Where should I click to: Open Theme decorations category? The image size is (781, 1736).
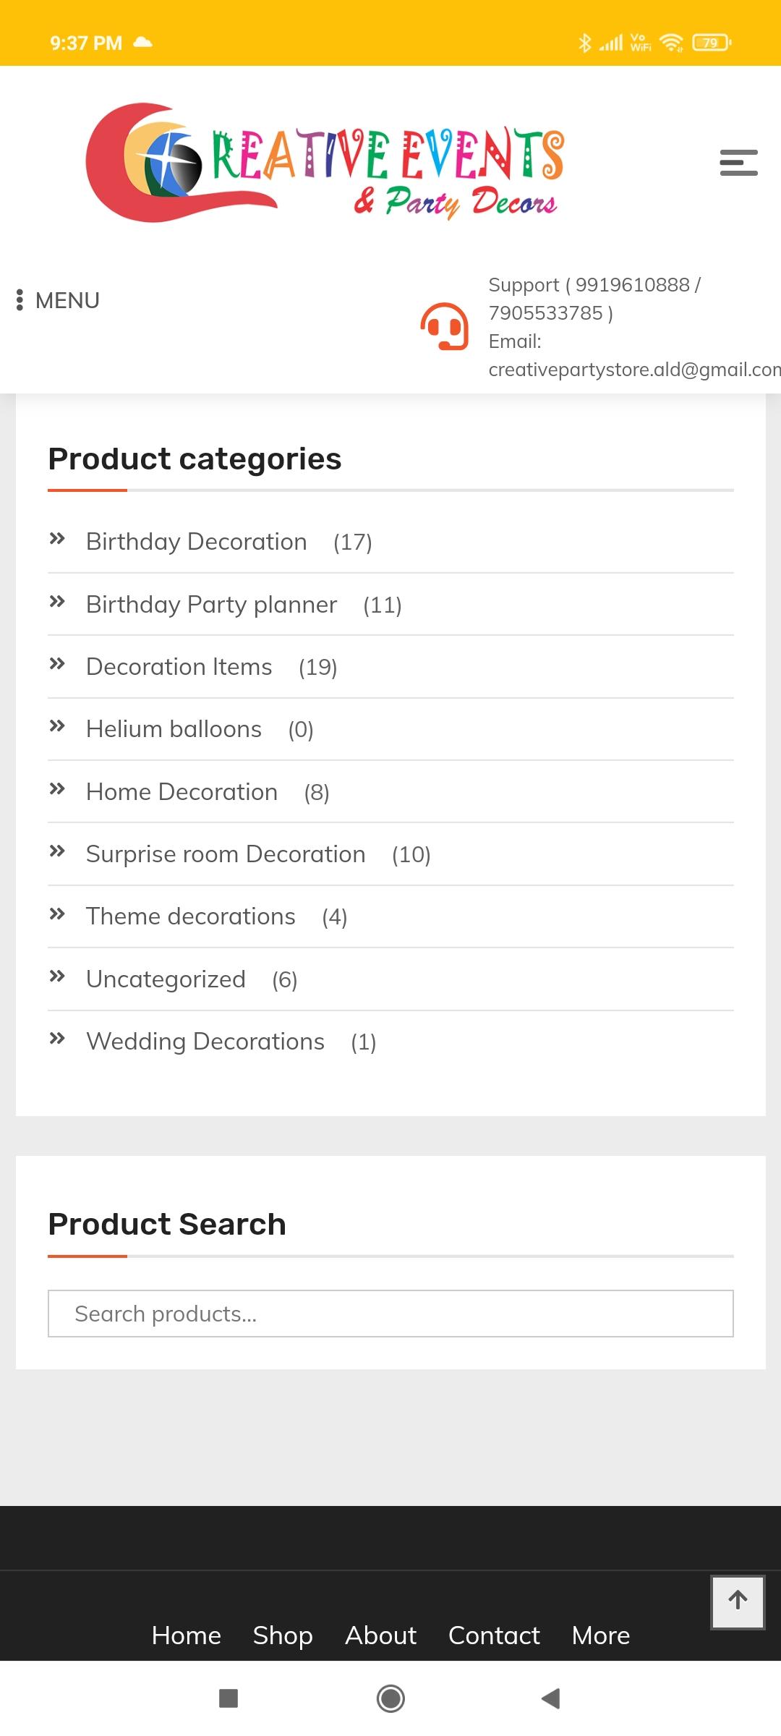[190, 916]
